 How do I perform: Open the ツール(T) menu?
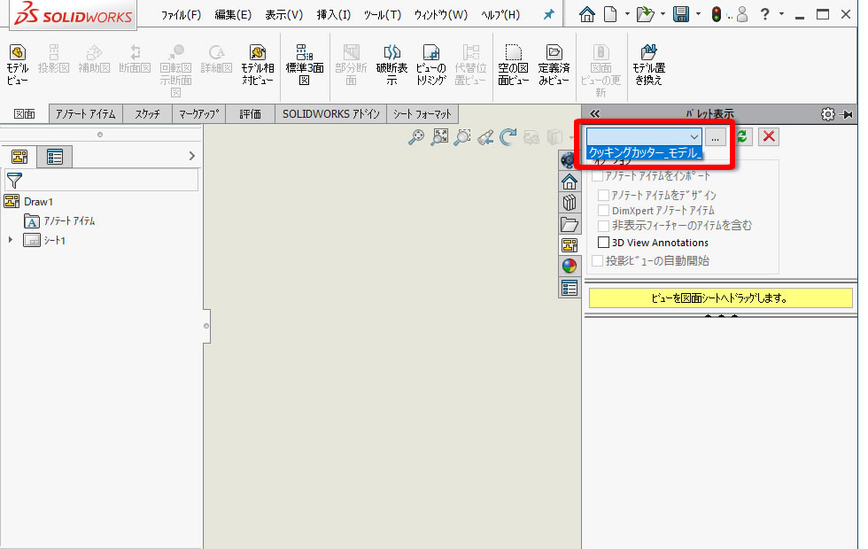[383, 15]
